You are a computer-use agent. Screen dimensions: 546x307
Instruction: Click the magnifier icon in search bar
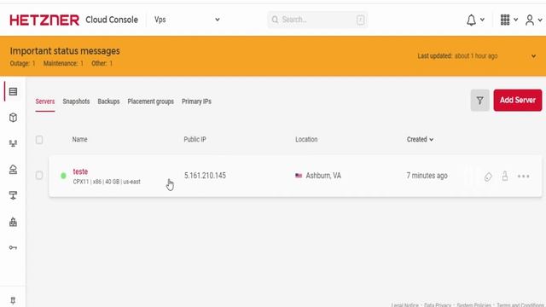[275, 20]
